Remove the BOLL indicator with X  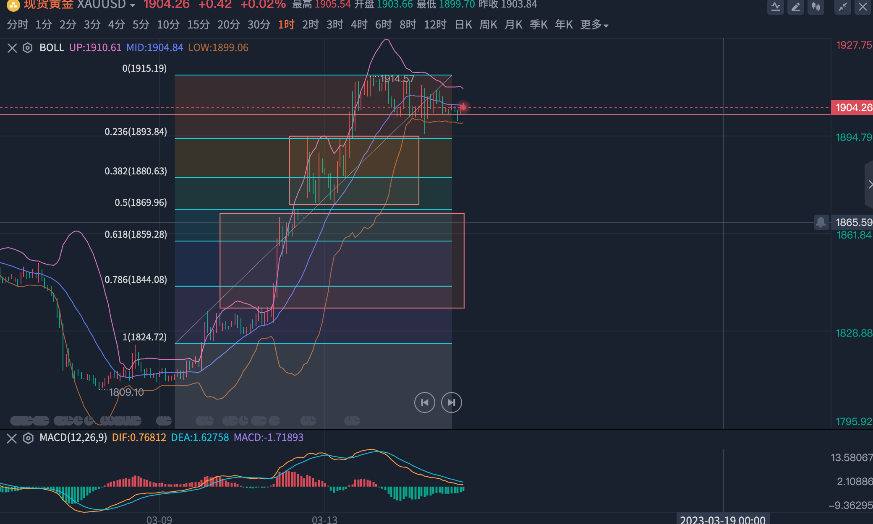(x=12, y=48)
